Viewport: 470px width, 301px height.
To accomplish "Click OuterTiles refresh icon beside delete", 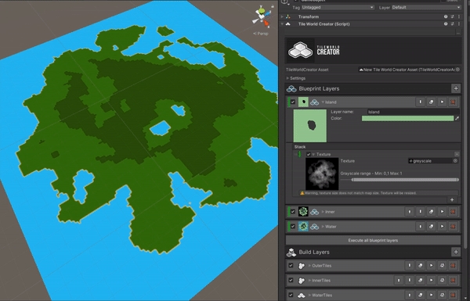I will point(442,265).
